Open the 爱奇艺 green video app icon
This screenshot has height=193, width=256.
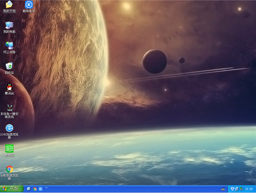(9, 149)
